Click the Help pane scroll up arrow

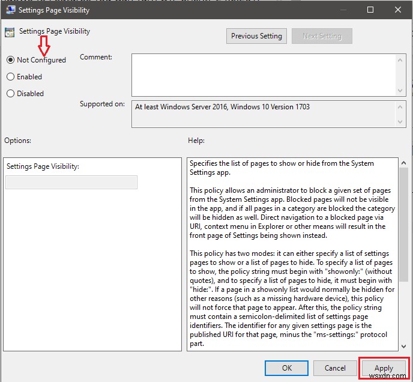(x=403, y=163)
